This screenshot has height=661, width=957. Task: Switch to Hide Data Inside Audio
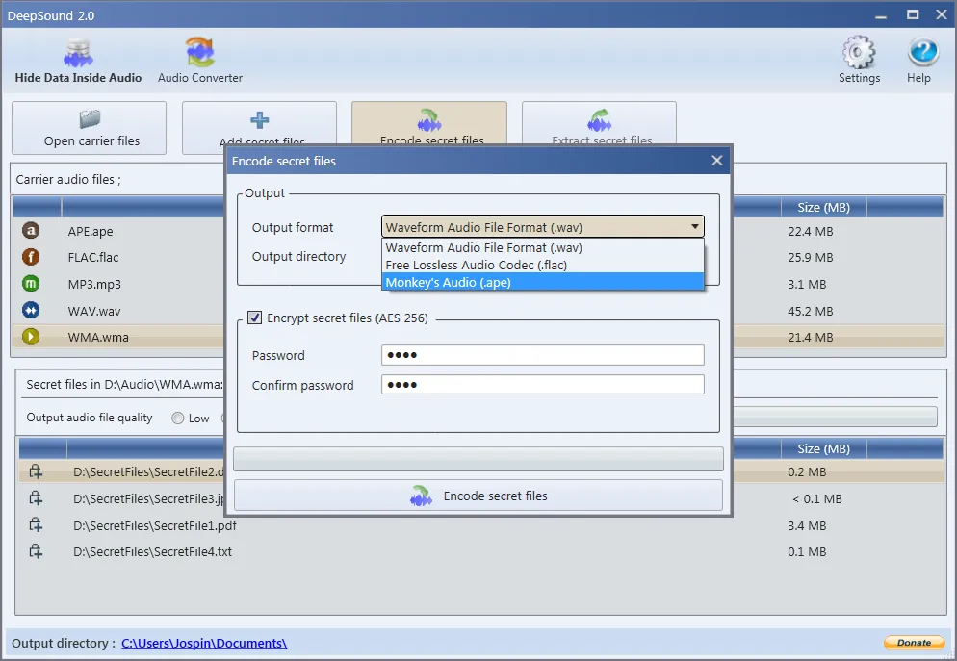pos(77,58)
